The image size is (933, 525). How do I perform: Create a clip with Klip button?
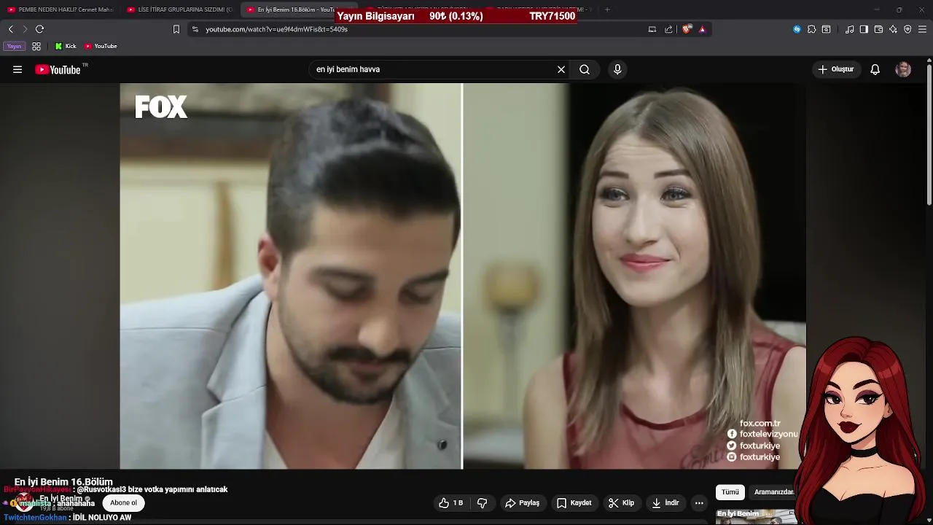point(621,503)
